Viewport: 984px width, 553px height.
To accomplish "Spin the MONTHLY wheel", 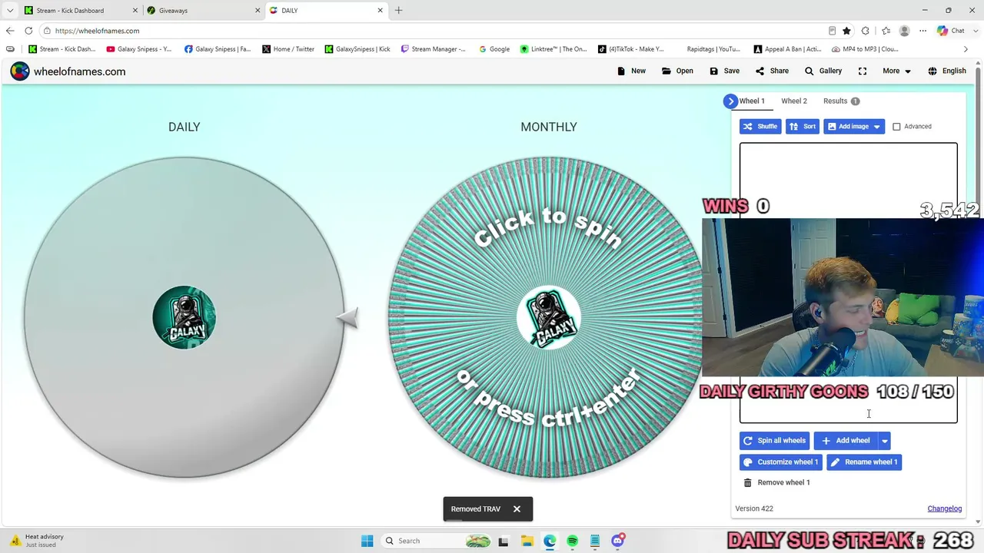I will pyautogui.click(x=548, y=318).
